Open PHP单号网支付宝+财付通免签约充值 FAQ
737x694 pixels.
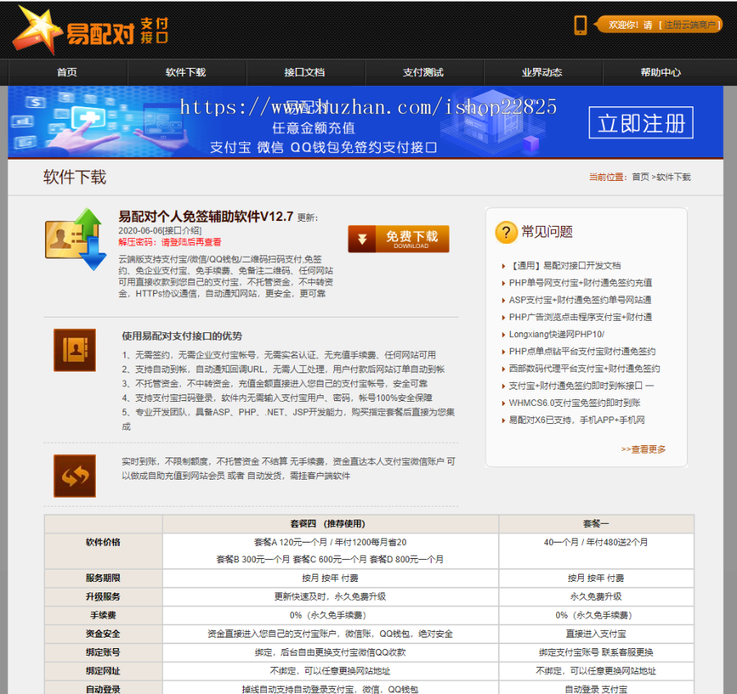[x=580, y=283]
